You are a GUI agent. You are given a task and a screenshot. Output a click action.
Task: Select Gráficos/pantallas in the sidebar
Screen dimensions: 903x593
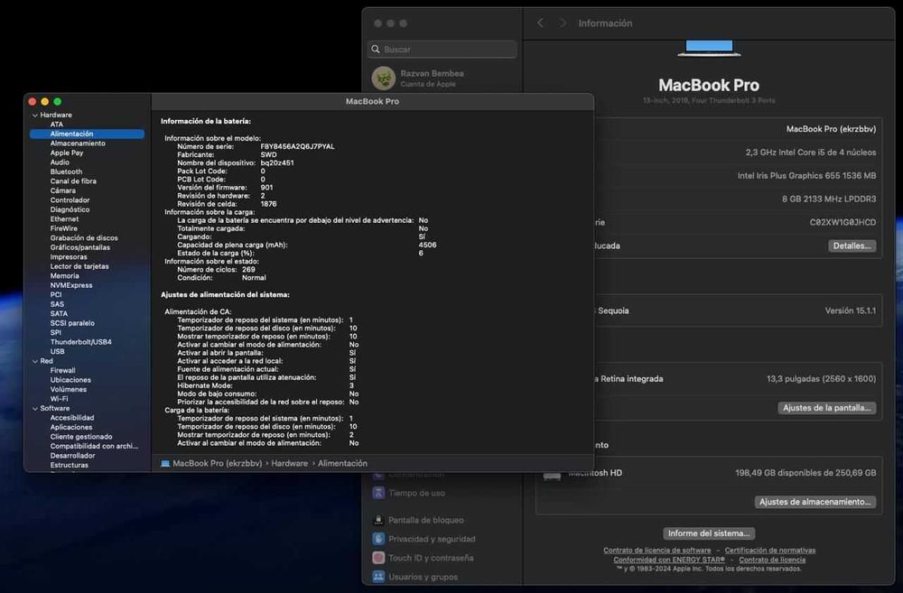pos(80,247)
